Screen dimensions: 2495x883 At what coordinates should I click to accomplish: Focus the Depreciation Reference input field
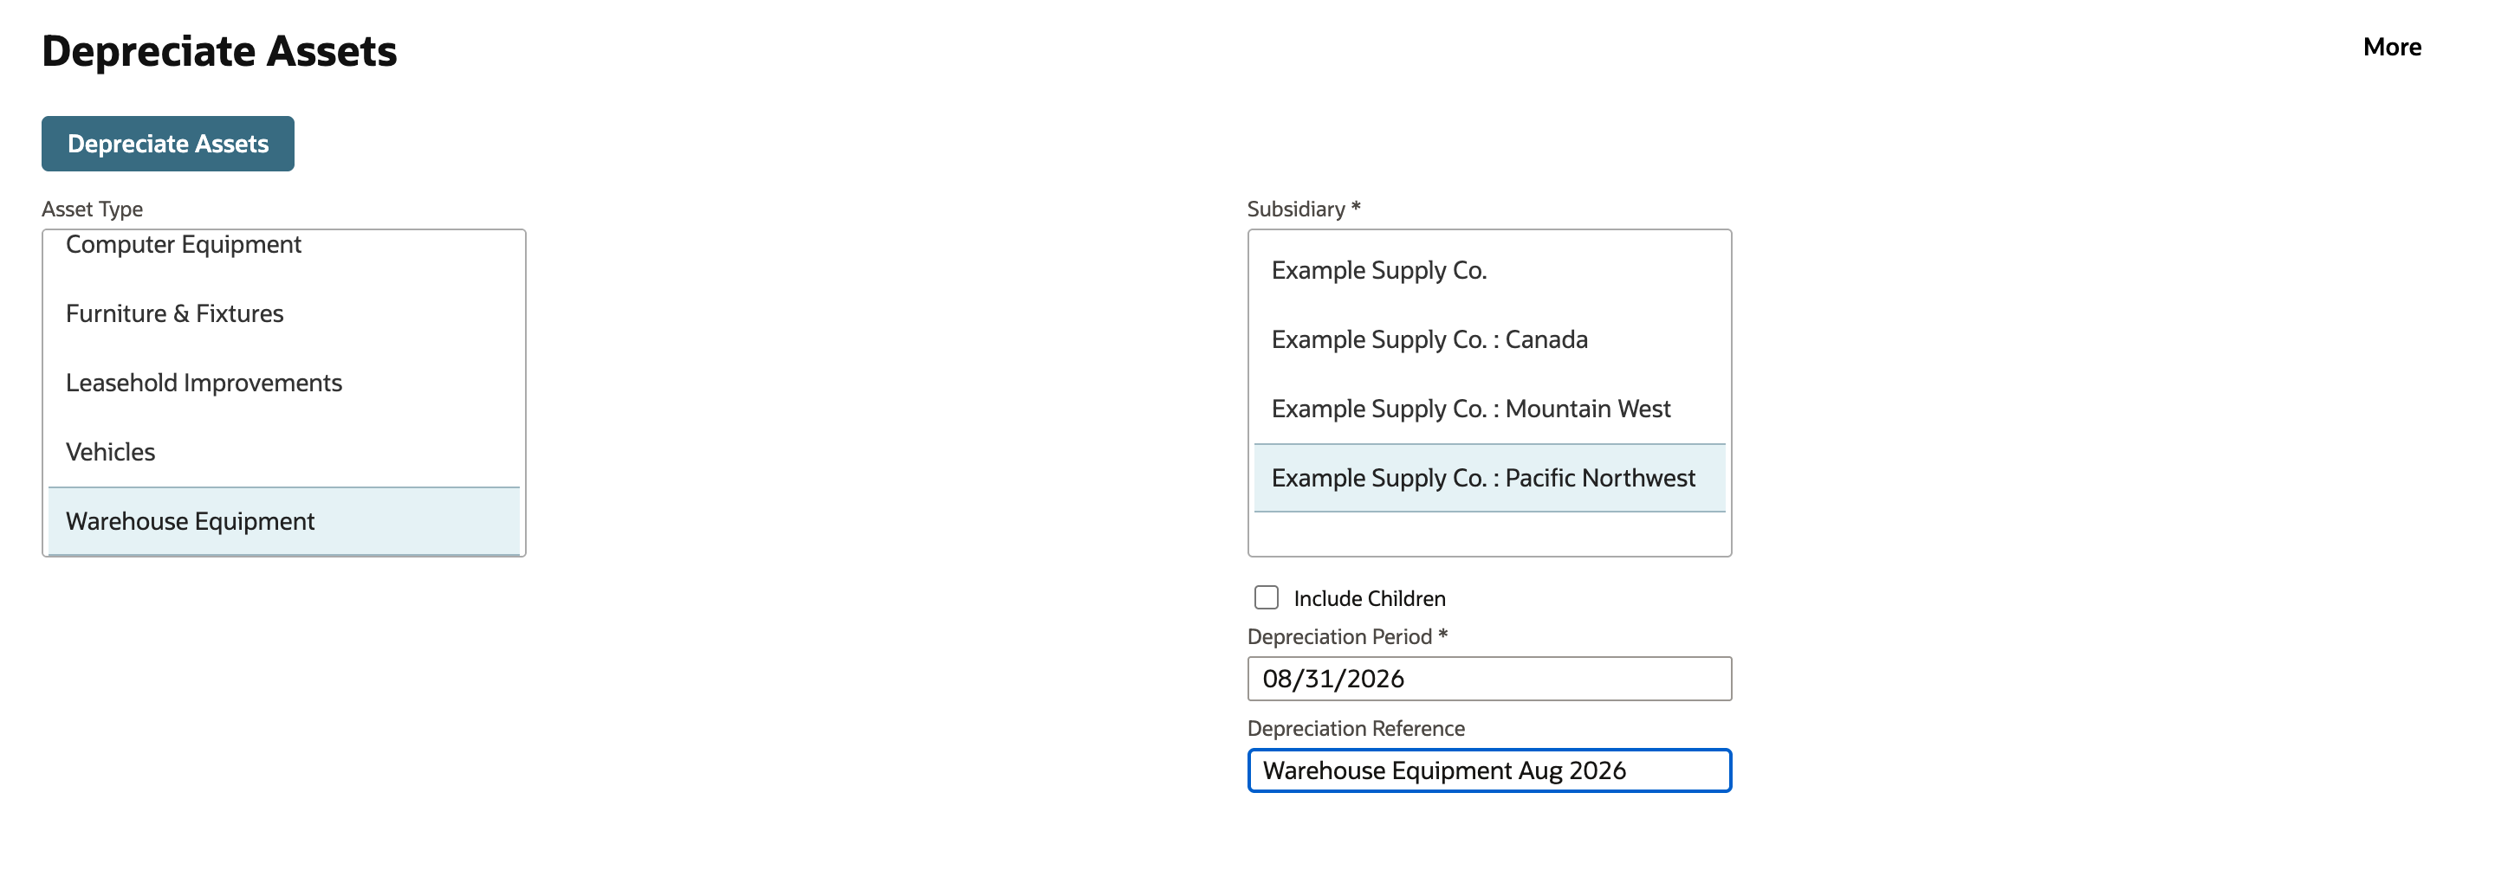[1490, 770]
